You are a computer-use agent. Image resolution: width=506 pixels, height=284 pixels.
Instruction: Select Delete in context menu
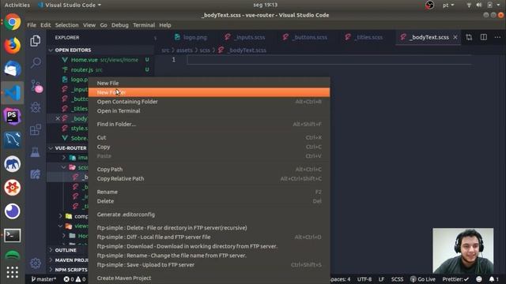[209, 201]
